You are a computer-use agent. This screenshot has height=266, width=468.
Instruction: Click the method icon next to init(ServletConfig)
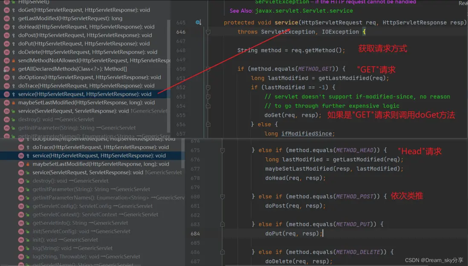click(x=21, y=232)
